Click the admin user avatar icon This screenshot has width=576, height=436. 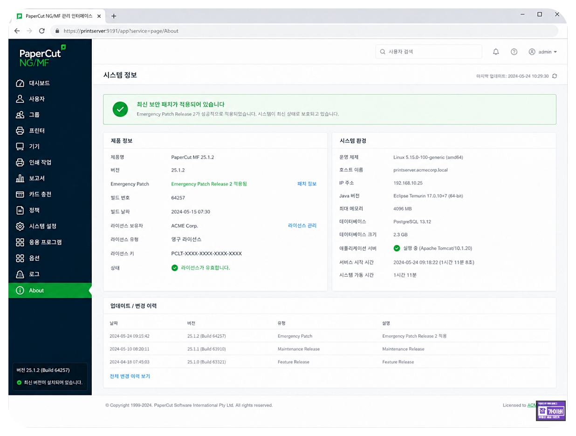point(532,52)
